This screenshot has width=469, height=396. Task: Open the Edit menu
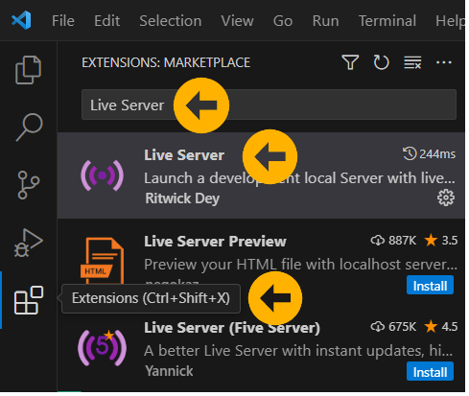tap(106, 21)
